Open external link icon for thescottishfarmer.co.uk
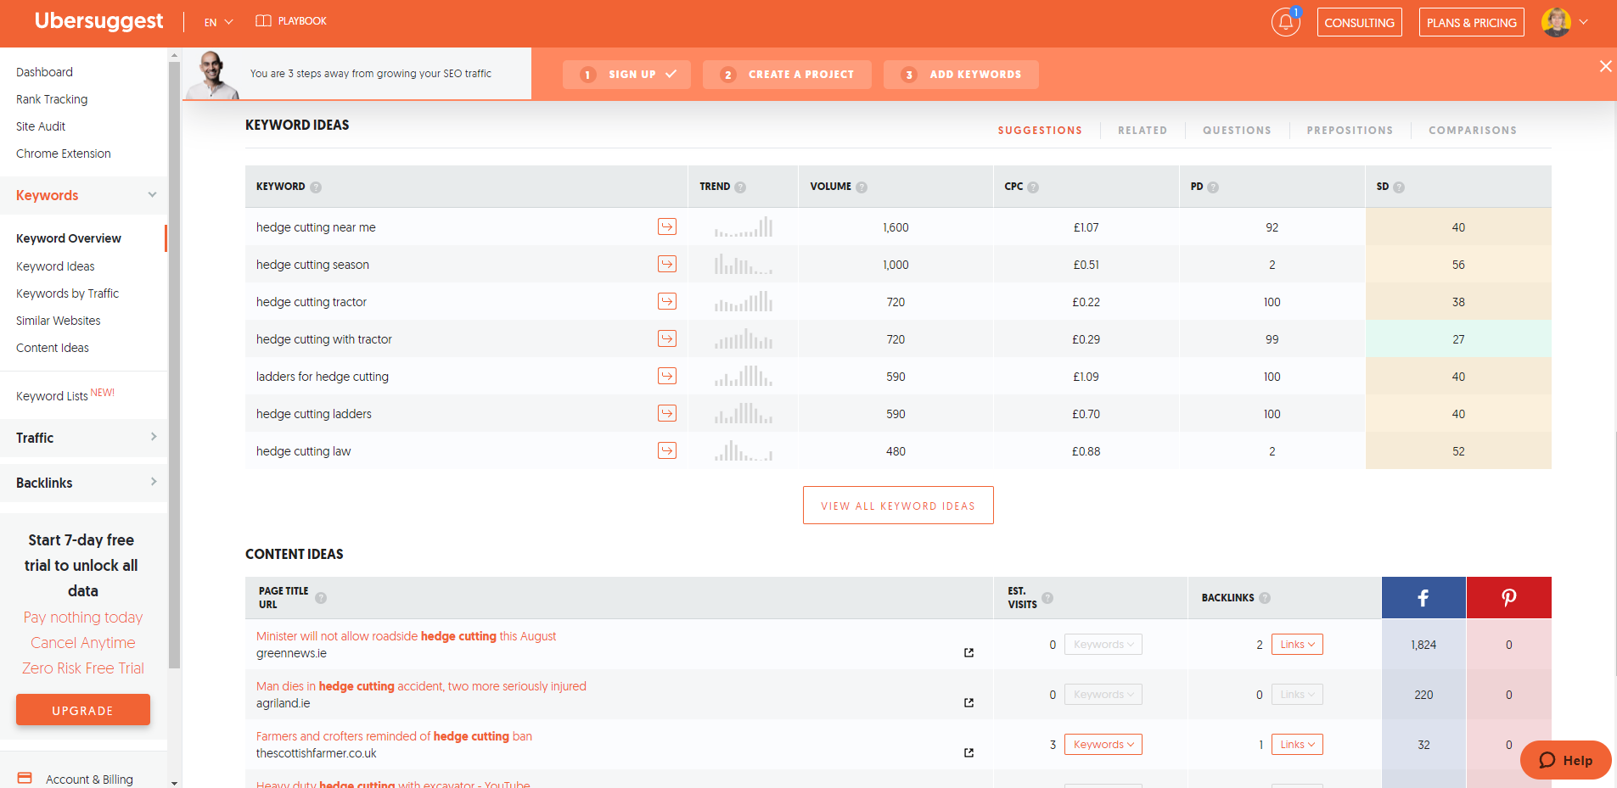 click(x=969, y=752)
